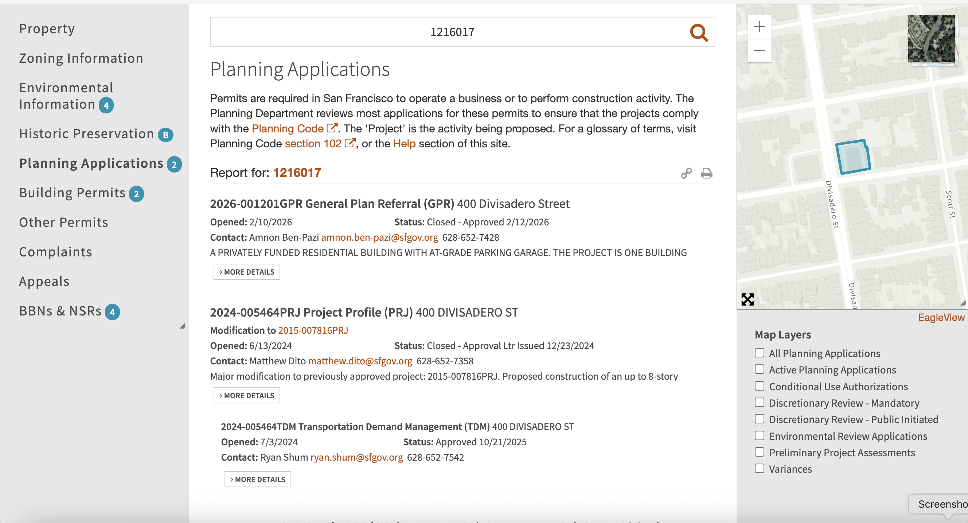Expand More Details for 2024-005464PRJ Project Profile
Viewport: 968px width, 523px height.
click(x=246, y=396)
